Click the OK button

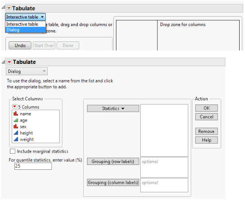click(206, 108)
